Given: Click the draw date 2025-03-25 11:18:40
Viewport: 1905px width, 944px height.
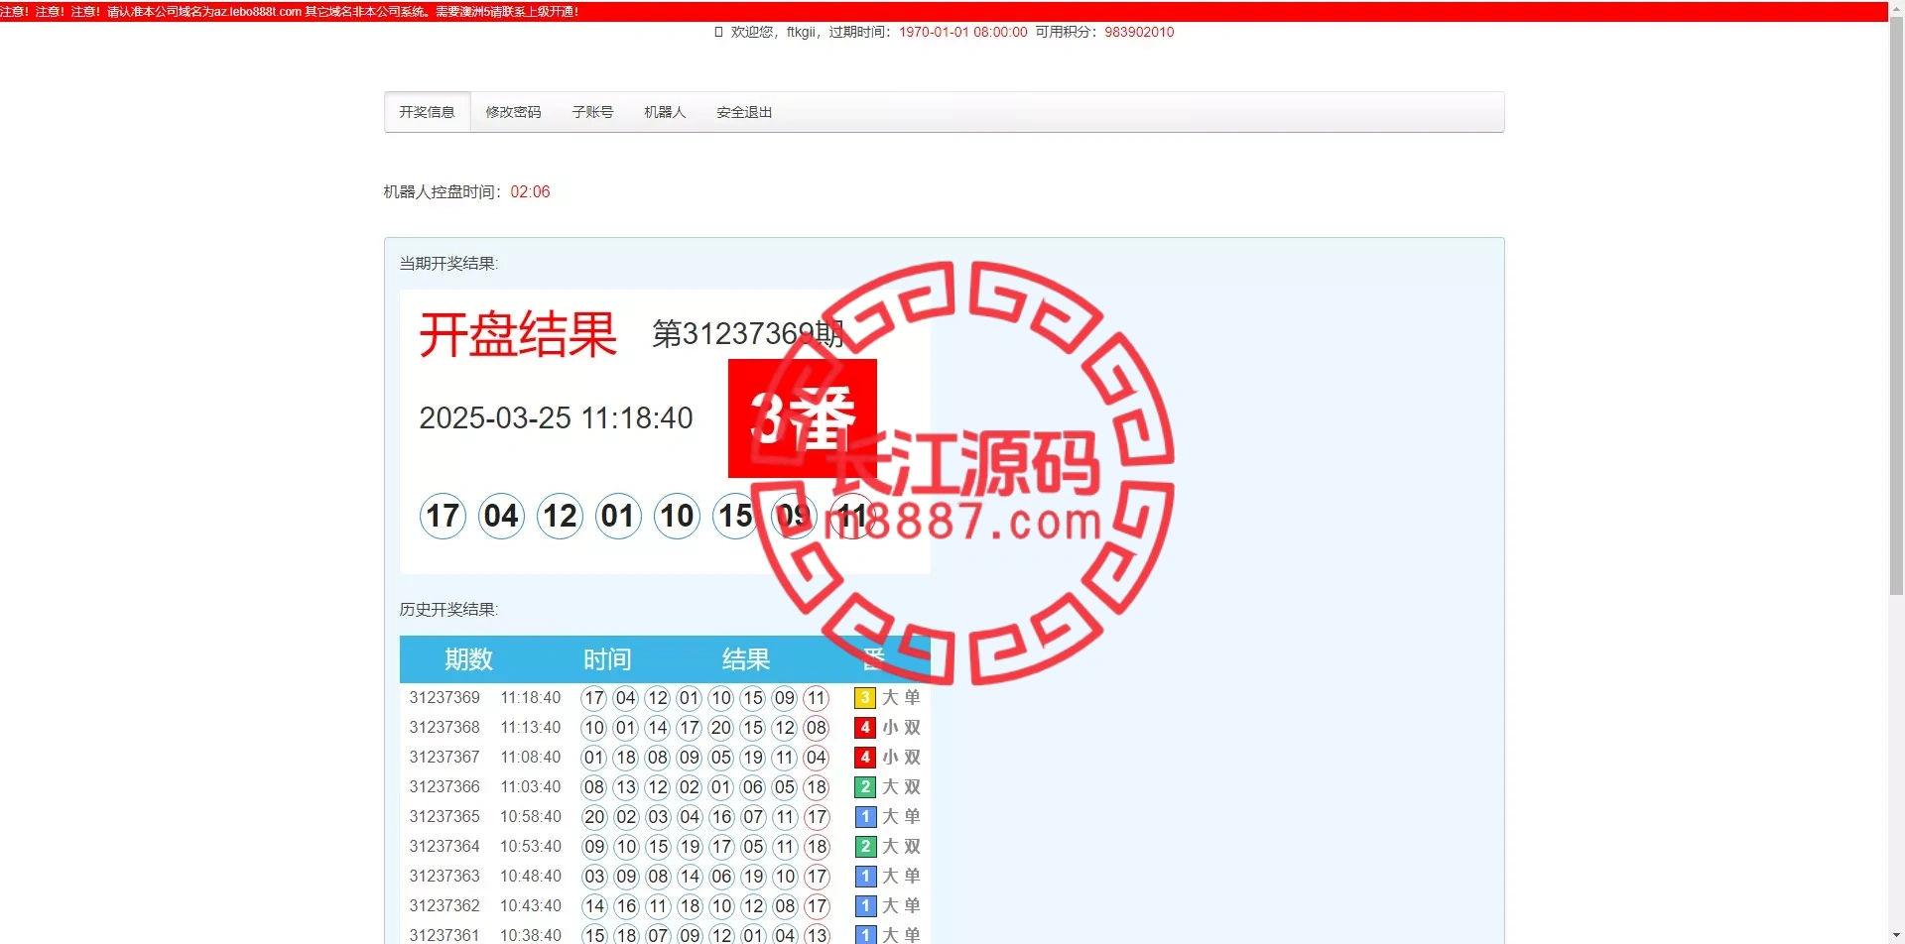Looking at the screenshot, I should point(556,418).
